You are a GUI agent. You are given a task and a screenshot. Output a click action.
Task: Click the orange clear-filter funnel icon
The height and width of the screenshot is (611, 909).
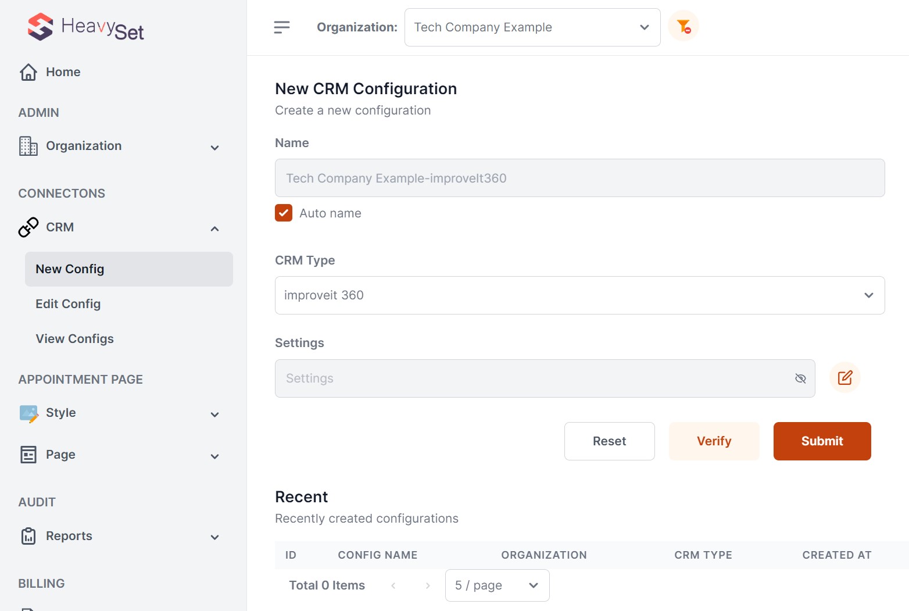coord(683,26)
